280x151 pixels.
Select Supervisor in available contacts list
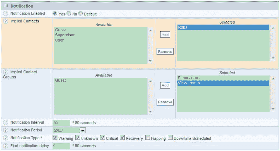click(65, 35)
